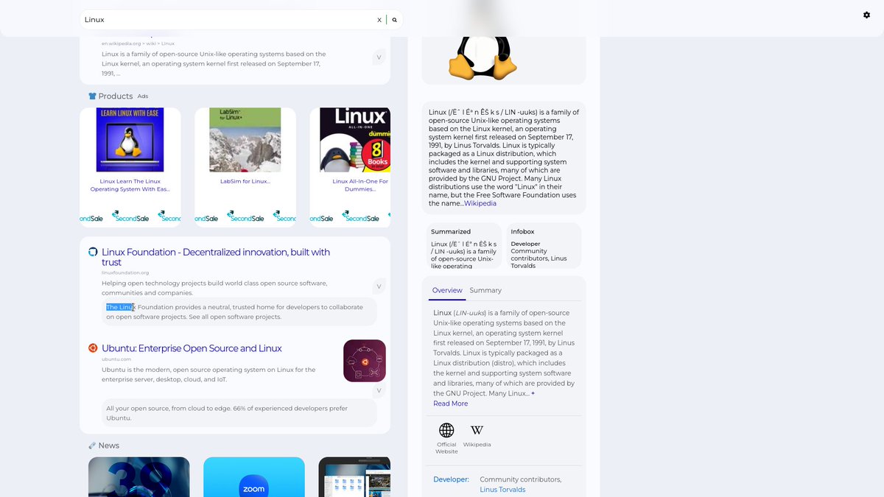
Task: Click the Linux Foundation favicon
Action: point(93,251)
